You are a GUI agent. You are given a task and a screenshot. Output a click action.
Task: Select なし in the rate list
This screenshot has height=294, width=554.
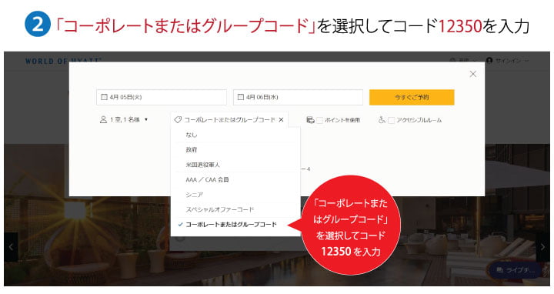point(235,135)
